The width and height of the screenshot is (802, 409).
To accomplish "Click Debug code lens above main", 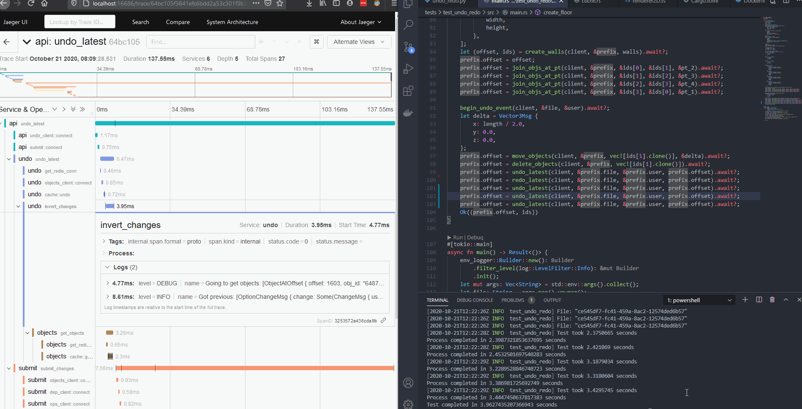I will (x=475, y=237).
